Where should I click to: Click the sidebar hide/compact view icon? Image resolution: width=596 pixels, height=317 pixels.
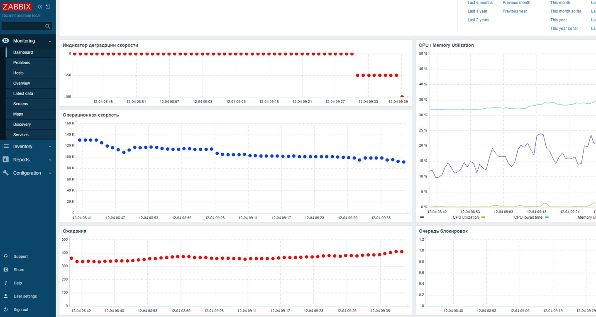point(48,7)
